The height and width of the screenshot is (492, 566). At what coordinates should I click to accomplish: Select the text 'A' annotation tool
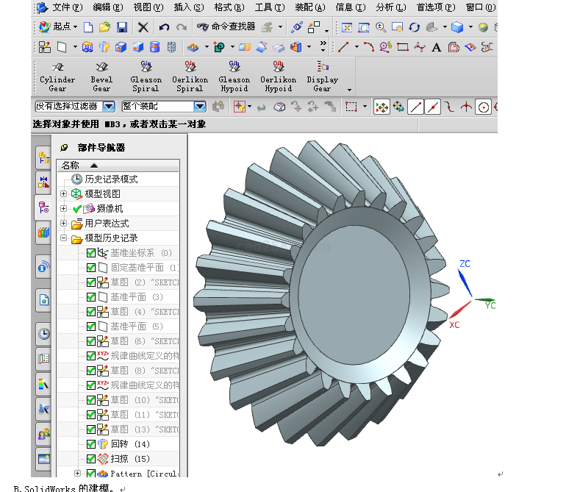(x=436, y=47)
